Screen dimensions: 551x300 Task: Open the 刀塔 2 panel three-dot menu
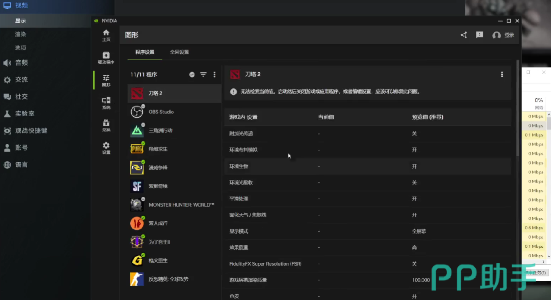[x=502, y=74]
